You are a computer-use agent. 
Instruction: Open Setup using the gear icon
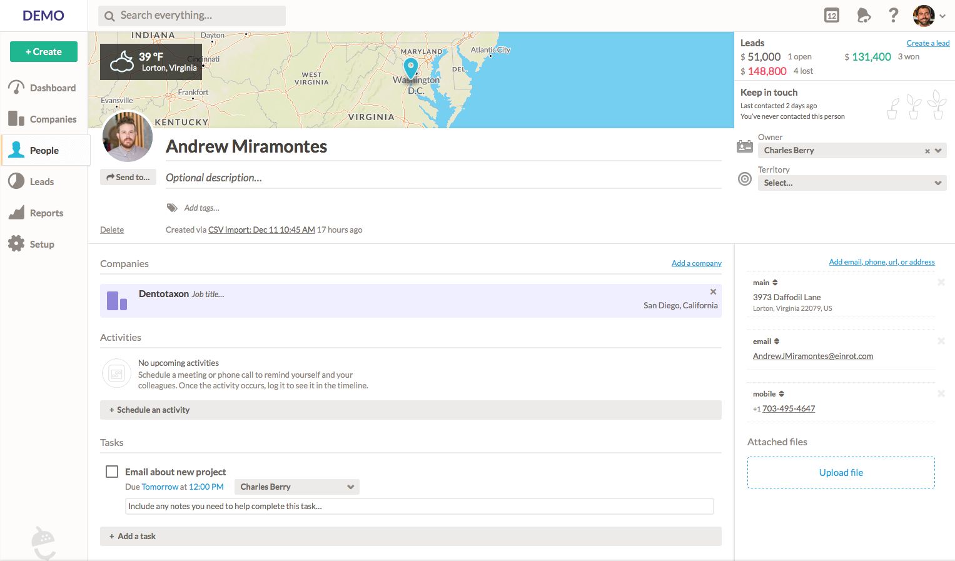click(x=42, y=244)
